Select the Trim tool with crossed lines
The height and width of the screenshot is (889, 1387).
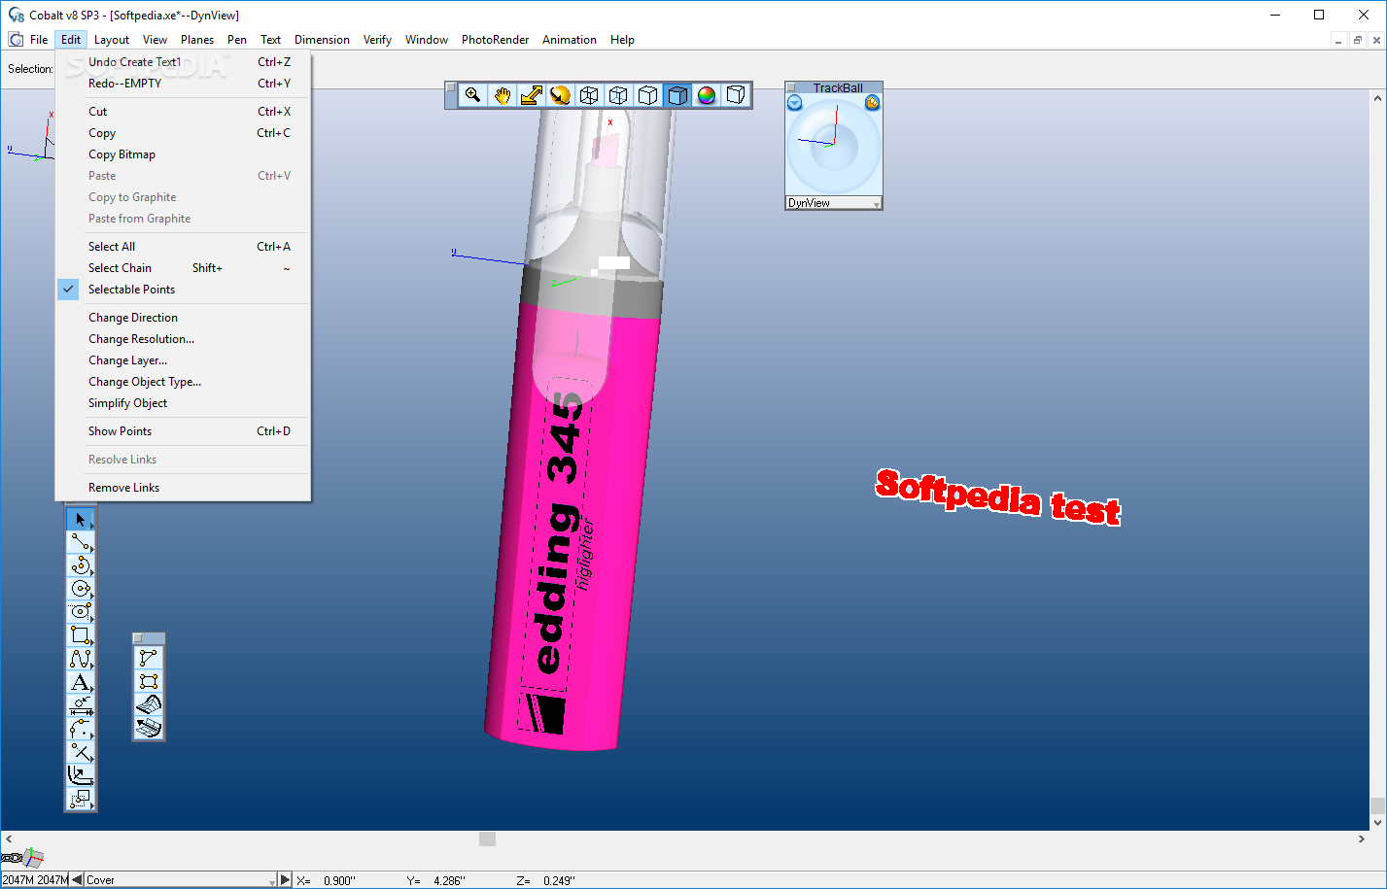[81, 752]
